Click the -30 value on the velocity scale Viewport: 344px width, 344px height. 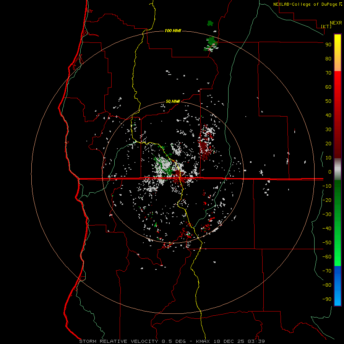(x=327, y=214)
